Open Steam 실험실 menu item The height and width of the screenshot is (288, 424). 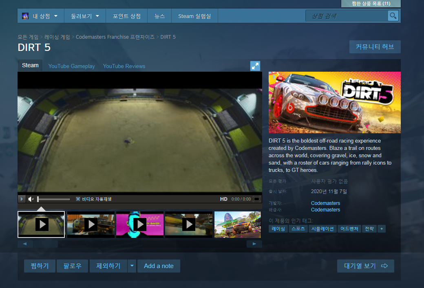(x=194, y=16)
